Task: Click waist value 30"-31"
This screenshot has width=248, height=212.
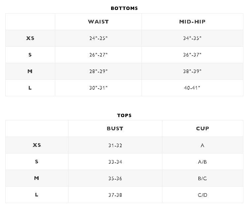Action: (98, 88)
